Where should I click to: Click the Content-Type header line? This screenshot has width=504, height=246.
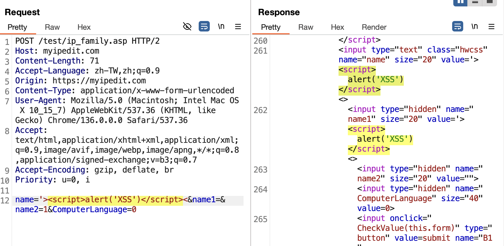125,90
